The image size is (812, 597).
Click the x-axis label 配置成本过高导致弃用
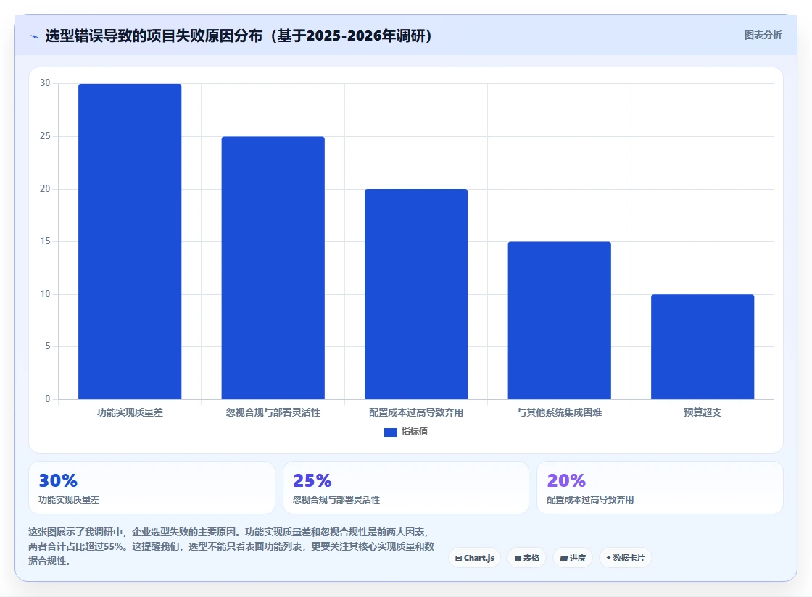click(416, 413)
